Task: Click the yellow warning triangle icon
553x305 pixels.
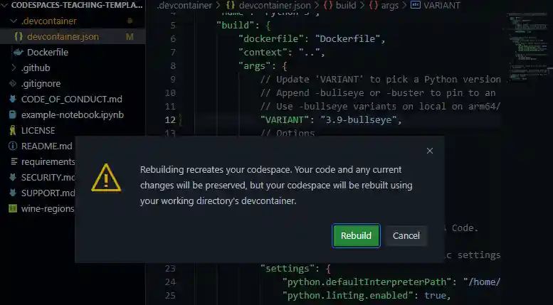Action: (x=106, y=178)
